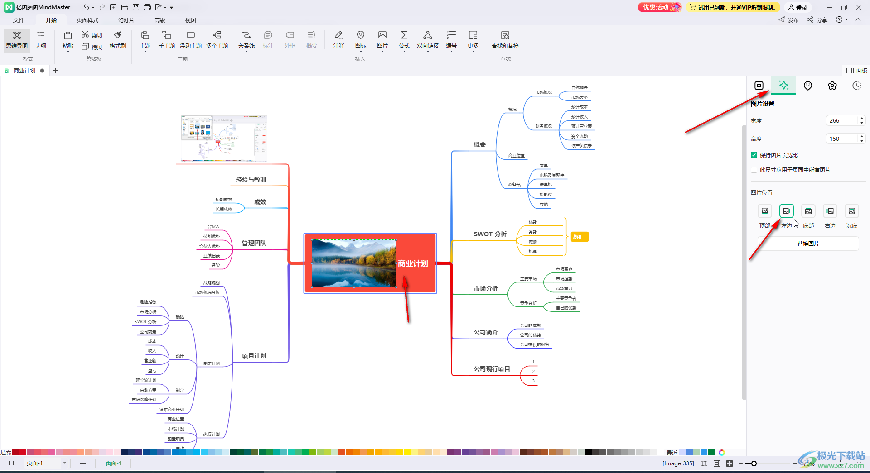The image size is (870, 473).
Task: Switch to the 页面样式 tab
Action: tap(87, 20)
